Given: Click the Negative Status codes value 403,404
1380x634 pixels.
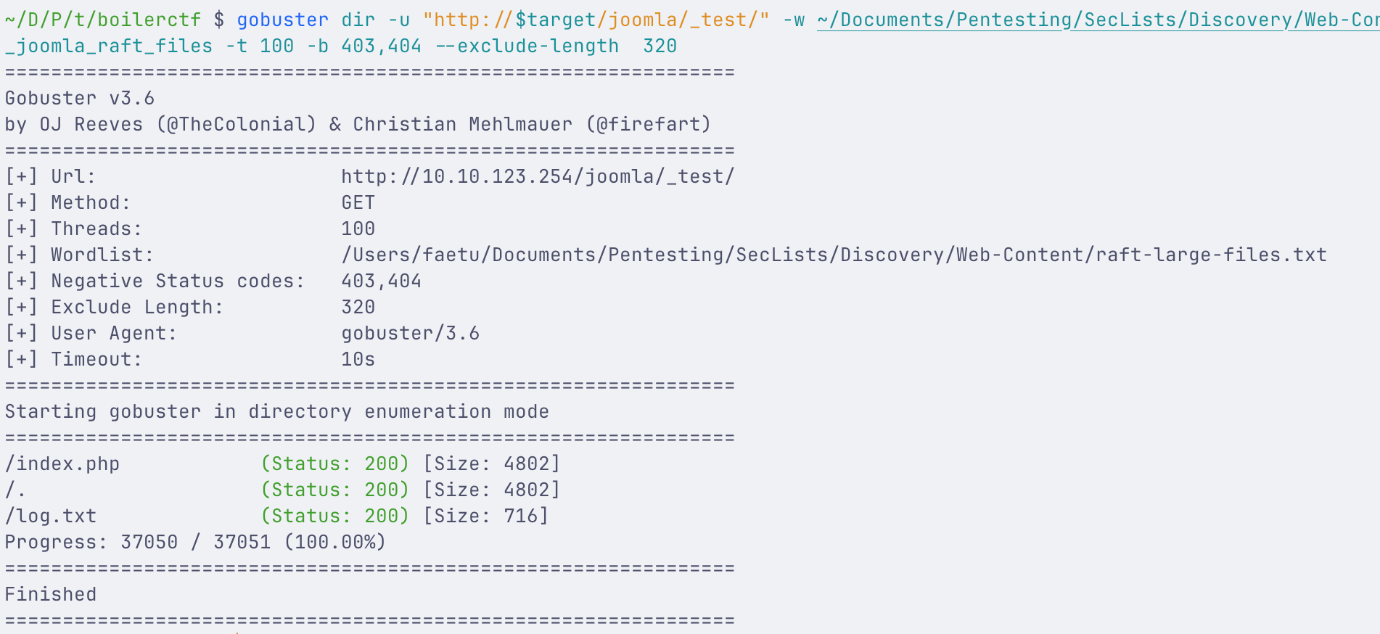Looking at the screenshot, I should [x=382, y=281].
